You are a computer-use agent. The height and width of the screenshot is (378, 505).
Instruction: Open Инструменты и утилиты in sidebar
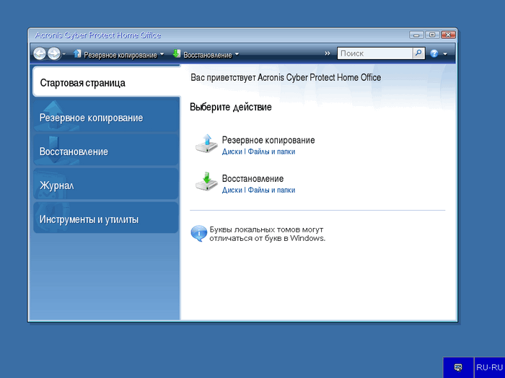106,219
